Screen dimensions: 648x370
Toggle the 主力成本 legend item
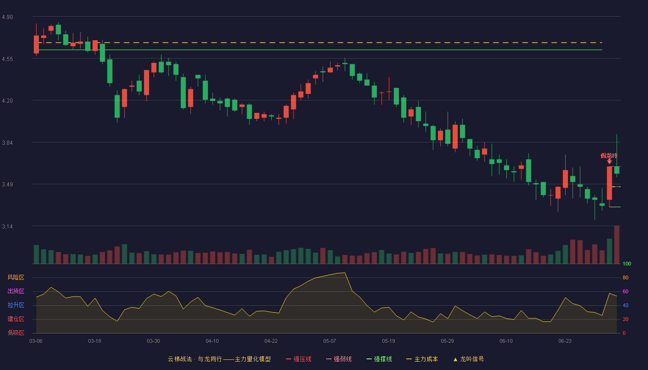point(422,359)
